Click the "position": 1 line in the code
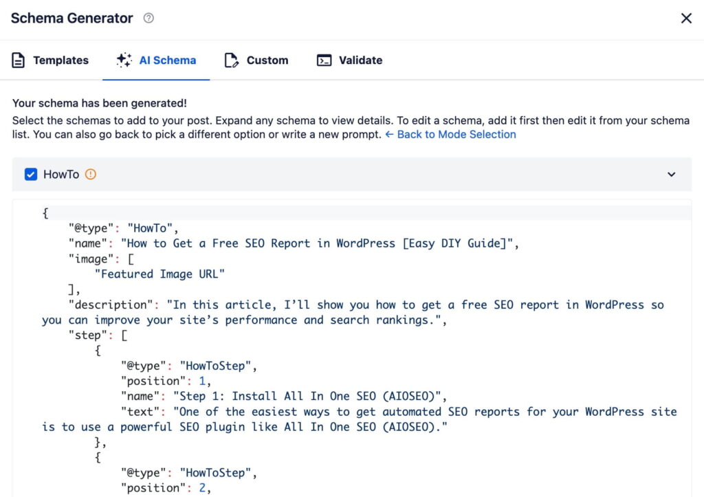704x497 pixels. (166, 381)
